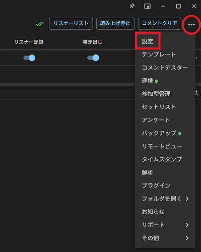Maximize the window
Viewport: 201px width, 252px height.
coord(178,6)
